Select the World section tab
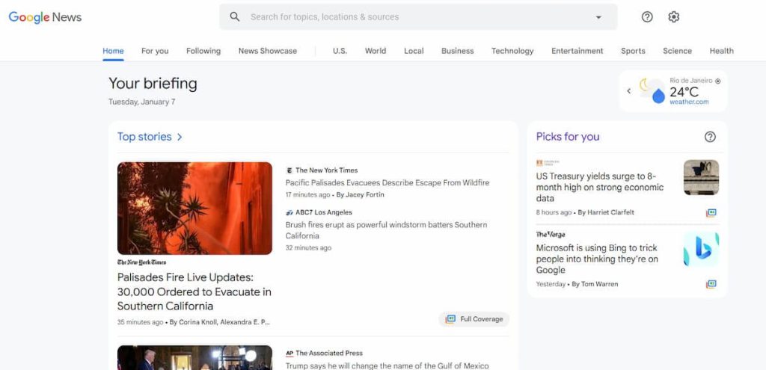Viewport: 766px width, 370px height. [376, 51]
